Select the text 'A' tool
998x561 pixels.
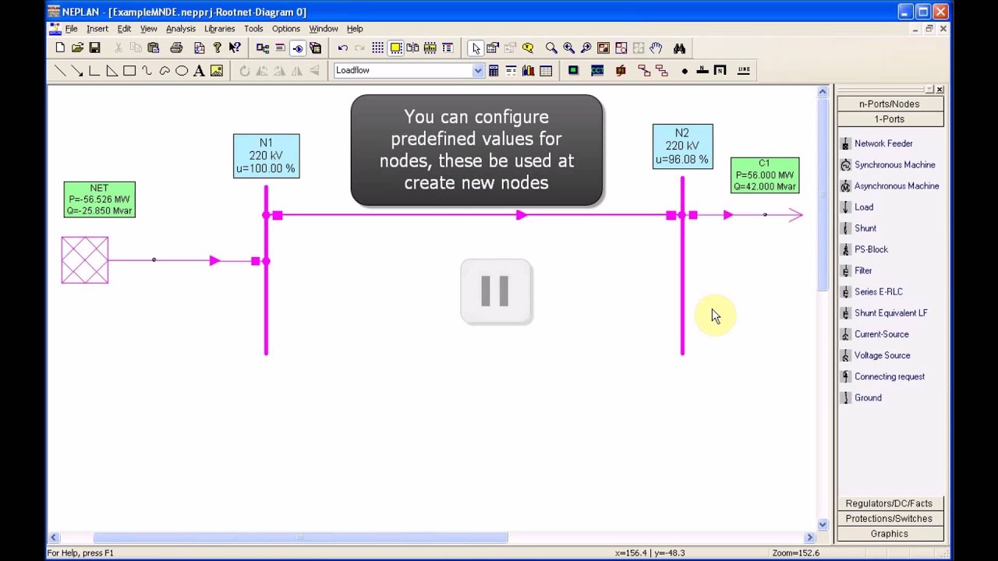point(199,71)
